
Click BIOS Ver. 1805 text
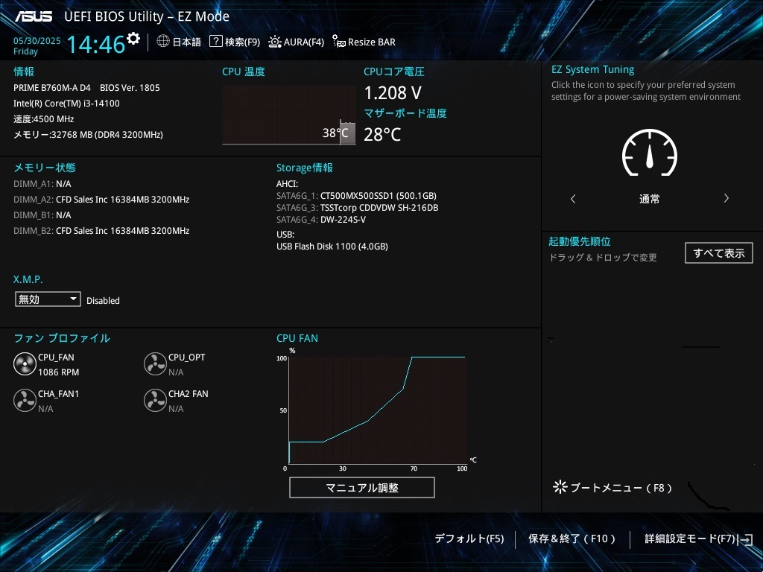coord(130,88)
